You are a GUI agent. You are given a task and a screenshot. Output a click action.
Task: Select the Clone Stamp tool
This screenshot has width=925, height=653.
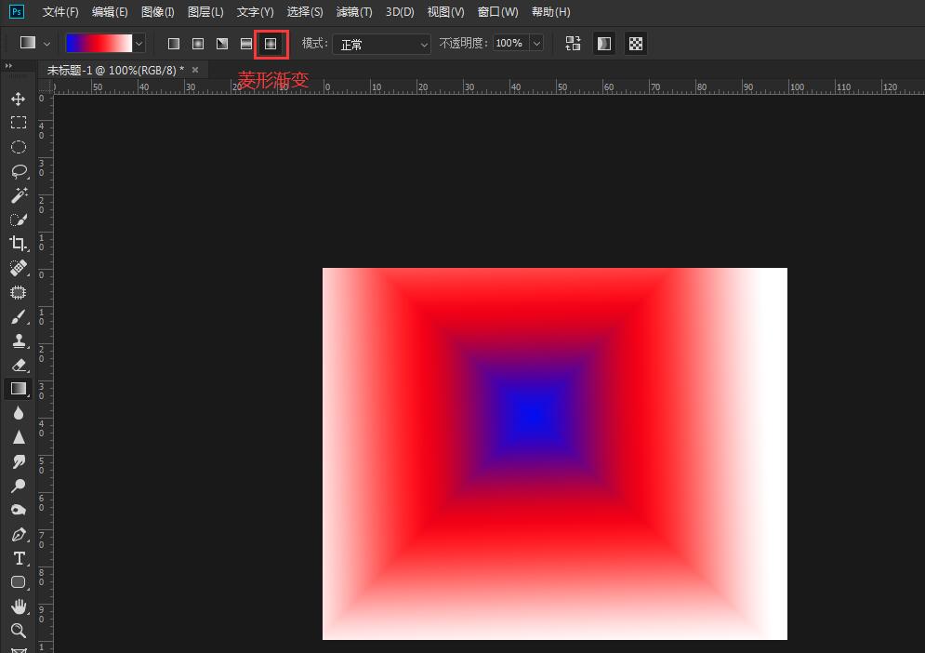click(19, 340)
